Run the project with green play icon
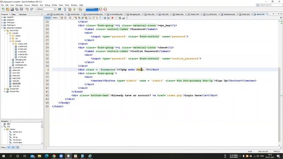 75,9
